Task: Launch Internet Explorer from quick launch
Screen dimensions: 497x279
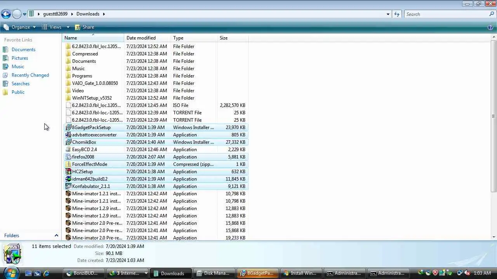Action: point(46,273)
